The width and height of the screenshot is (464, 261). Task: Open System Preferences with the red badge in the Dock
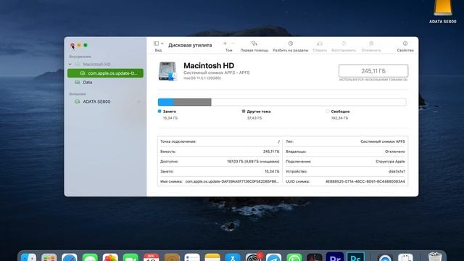pos(253,257)
